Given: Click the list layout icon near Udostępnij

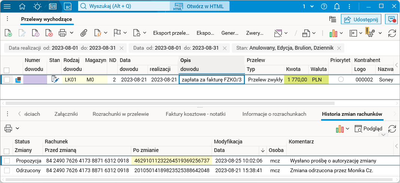Looking at the screenshot, I should click(x=332, y=19).
